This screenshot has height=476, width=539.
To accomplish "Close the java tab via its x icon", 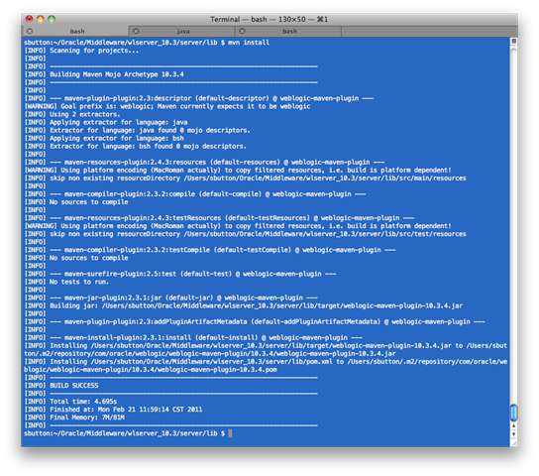I will pos(136,32).
